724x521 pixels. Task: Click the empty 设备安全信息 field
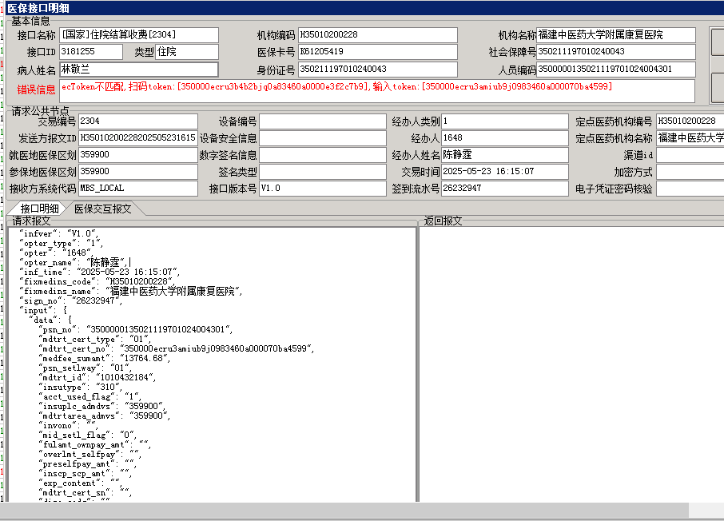[x=323, y=138]
